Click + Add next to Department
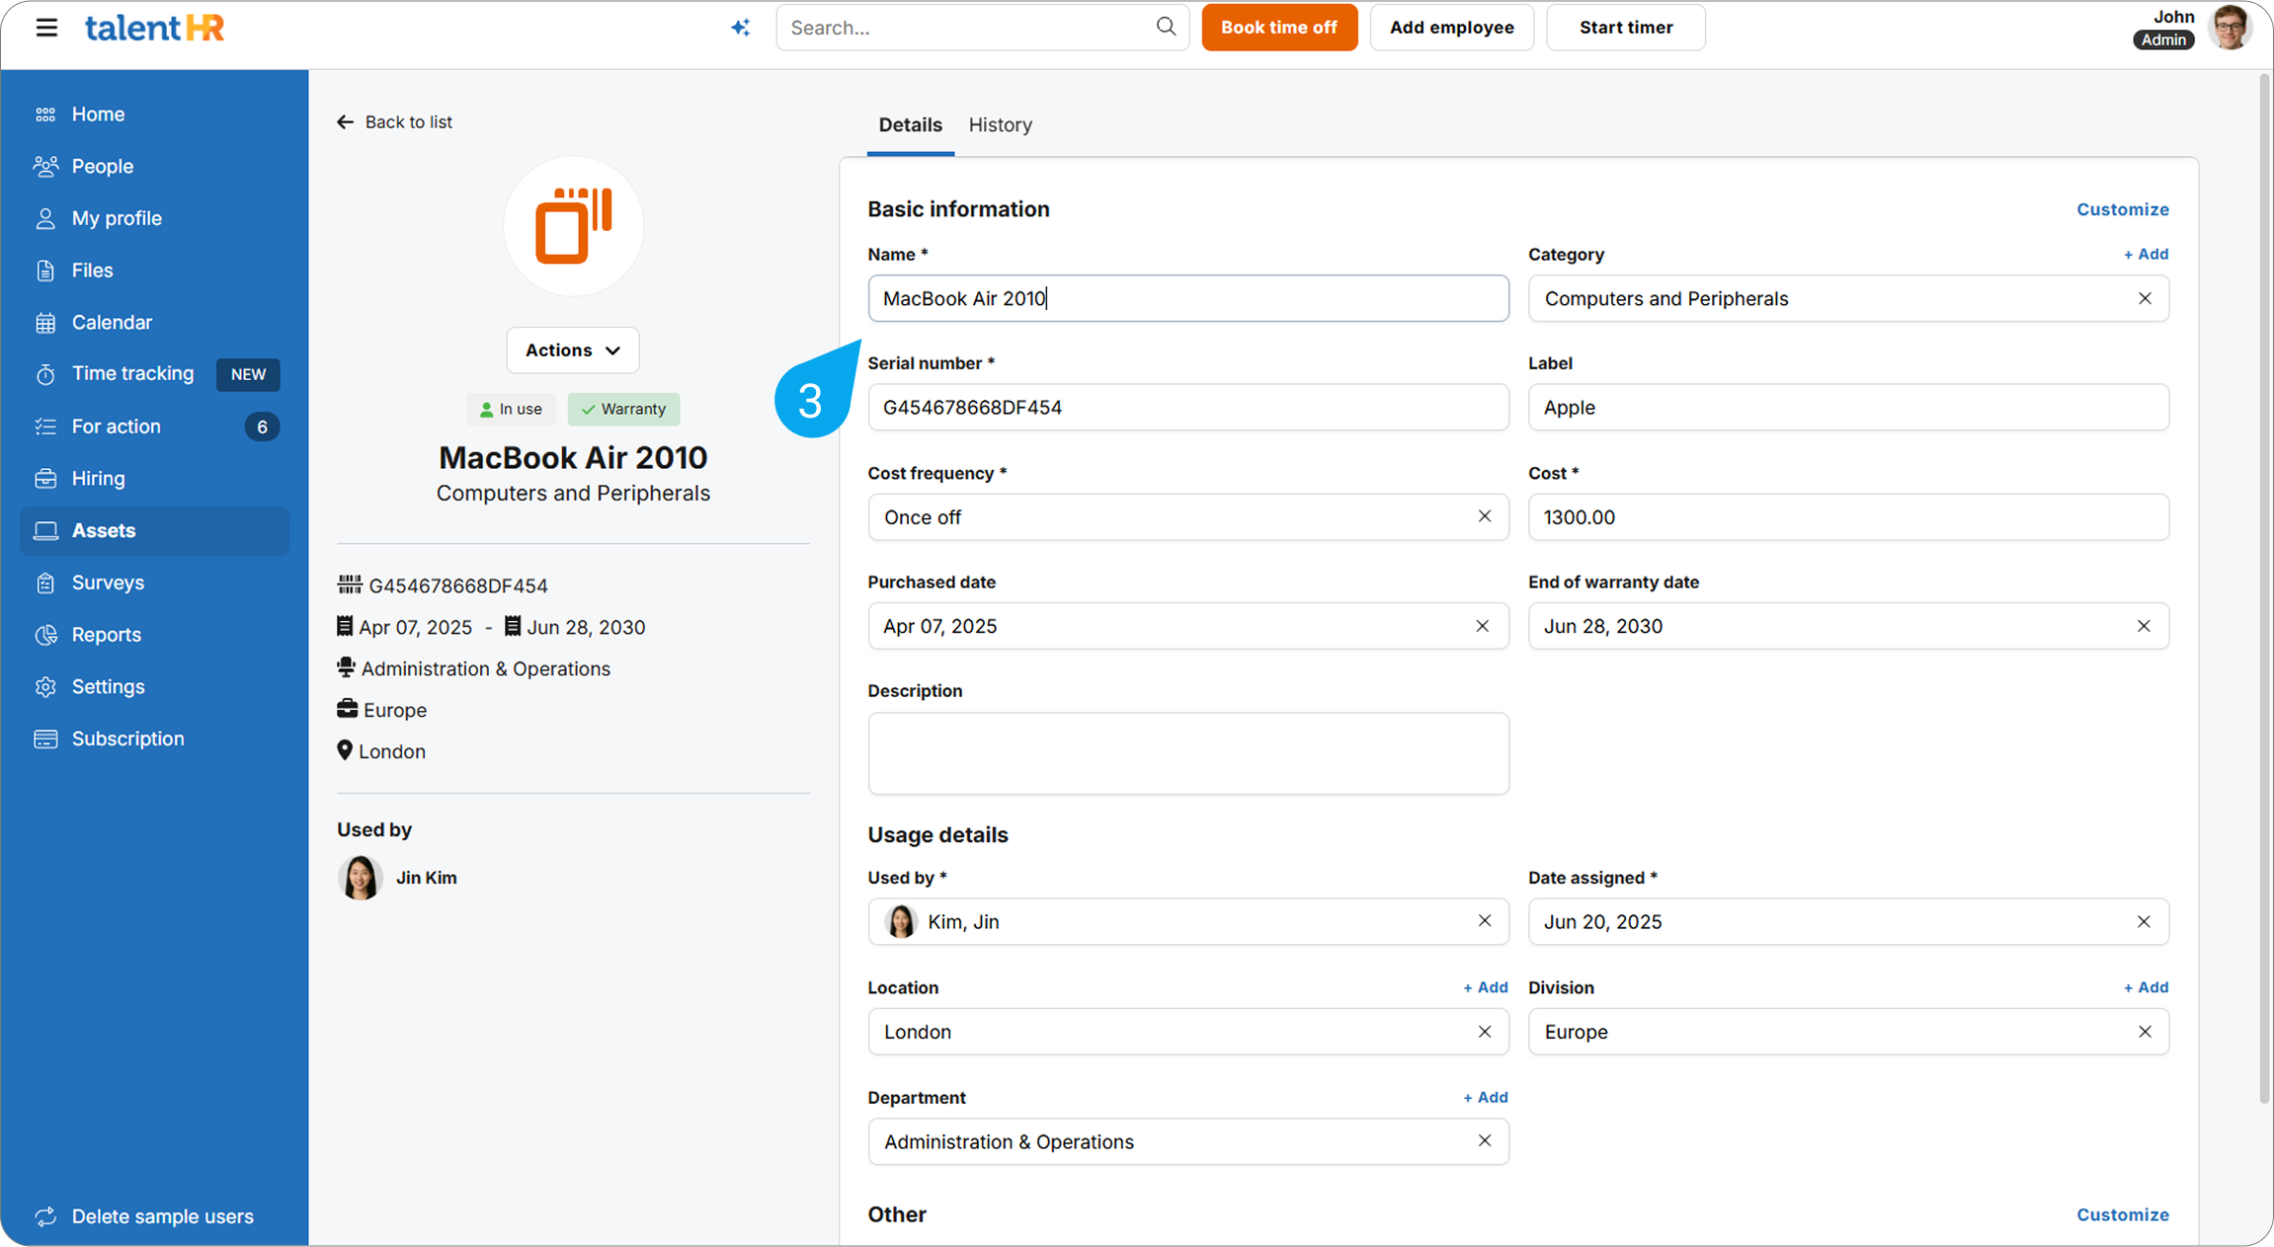2274x1247 pixels. point(1485,1097)
